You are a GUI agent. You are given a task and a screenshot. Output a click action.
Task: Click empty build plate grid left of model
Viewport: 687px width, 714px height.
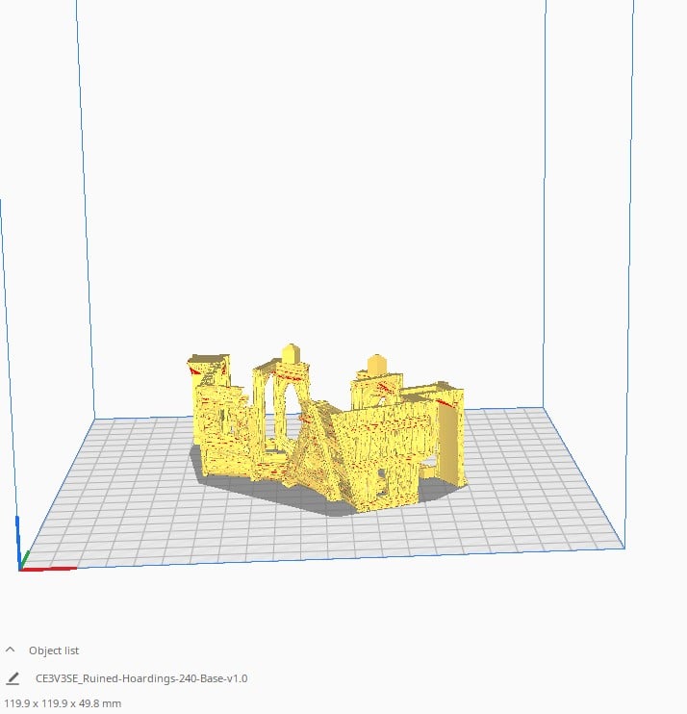[125, 481]
